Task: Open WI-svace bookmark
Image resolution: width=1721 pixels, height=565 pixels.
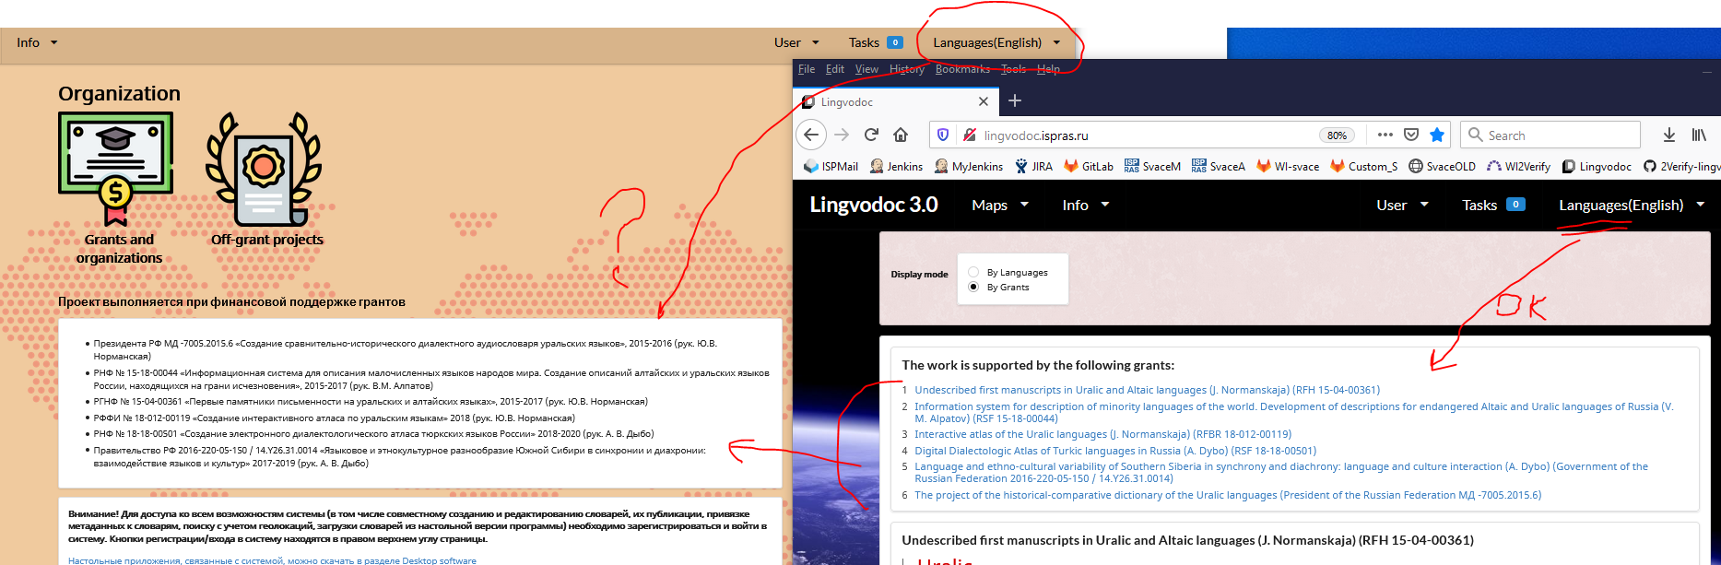Action: tap(1288, 166)
